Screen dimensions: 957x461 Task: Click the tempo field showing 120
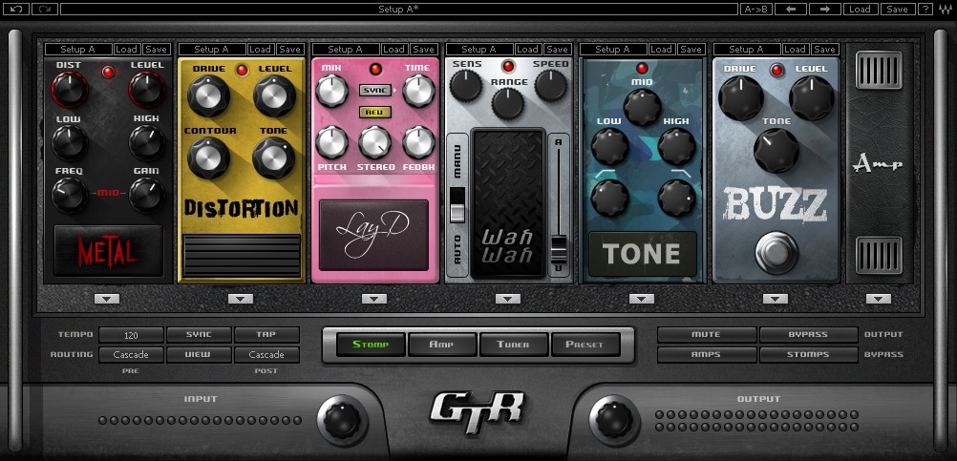(x=131, y=335)
